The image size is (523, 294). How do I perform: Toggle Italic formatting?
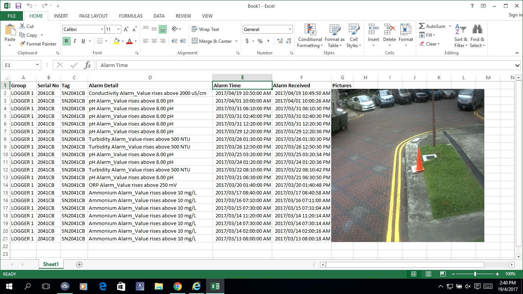[75, 41]
